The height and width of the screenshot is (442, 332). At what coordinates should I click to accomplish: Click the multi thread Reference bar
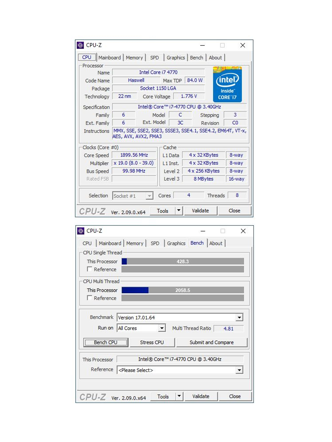tap(183, 298)
